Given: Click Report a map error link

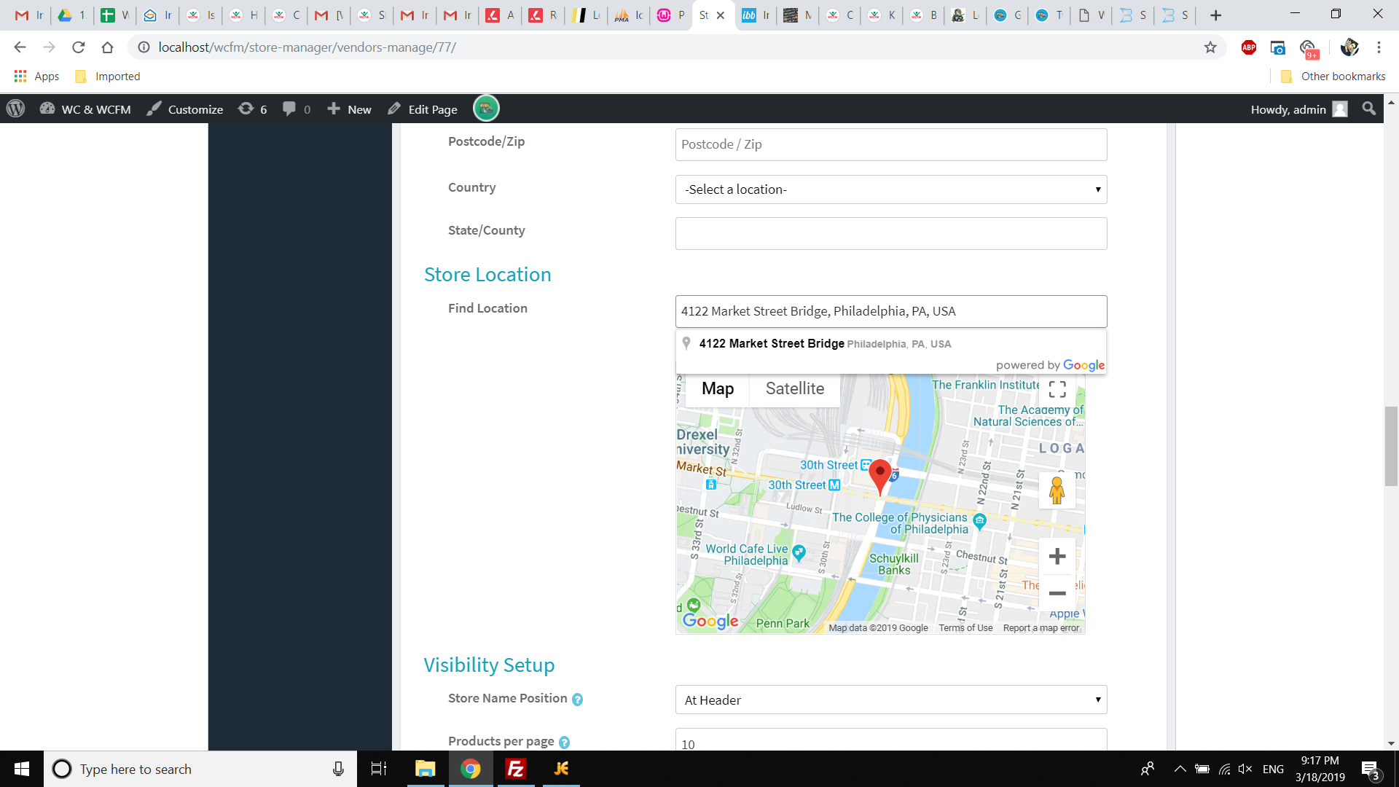Looking at the screenshot, I should point(1041,628).
